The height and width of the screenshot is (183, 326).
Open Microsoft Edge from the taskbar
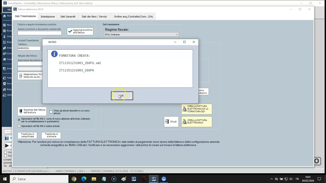tap(84, 179)
